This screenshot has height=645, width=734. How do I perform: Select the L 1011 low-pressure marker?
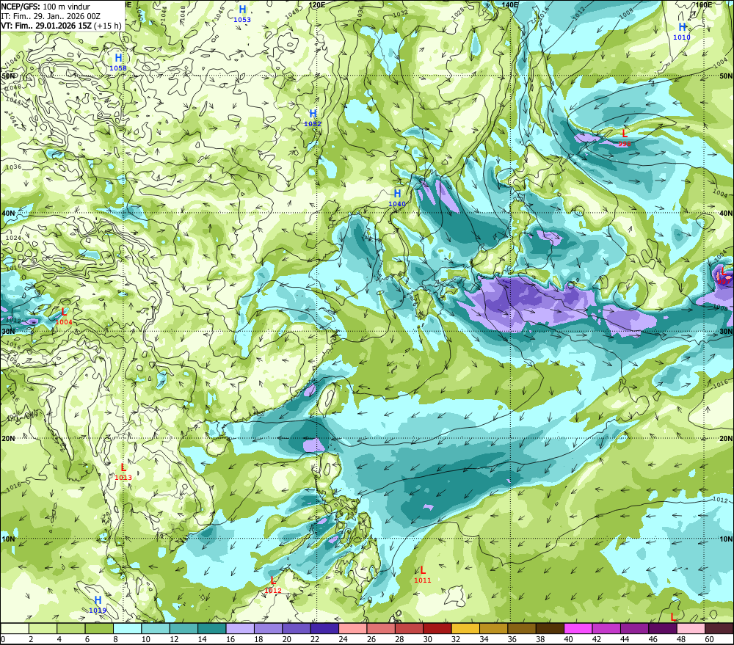pyautogui.click(x=422, y=575)
